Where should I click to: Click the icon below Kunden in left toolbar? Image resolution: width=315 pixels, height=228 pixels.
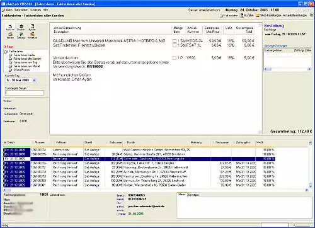click(x=32, y=35)
